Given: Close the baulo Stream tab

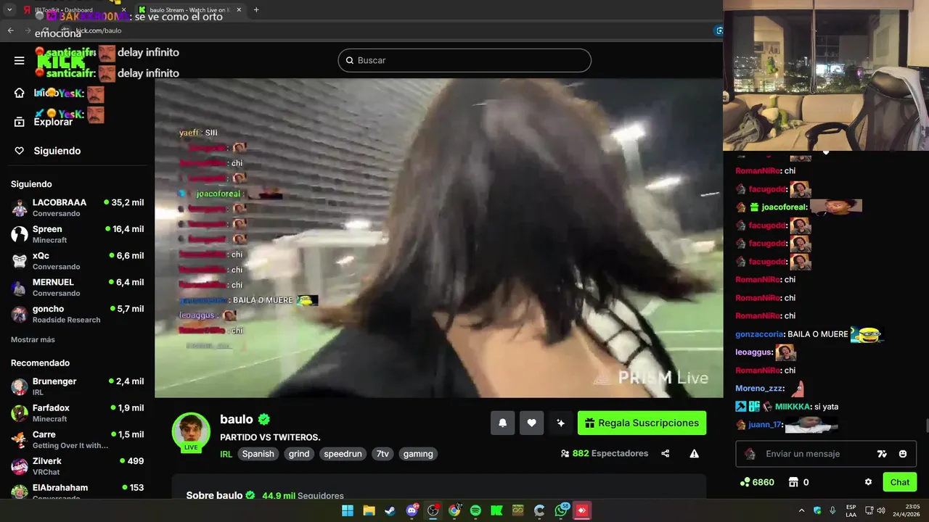Looking at the screenshot, I should [239, 10].
